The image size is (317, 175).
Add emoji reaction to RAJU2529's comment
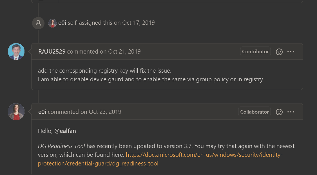(x=279, y=52)
